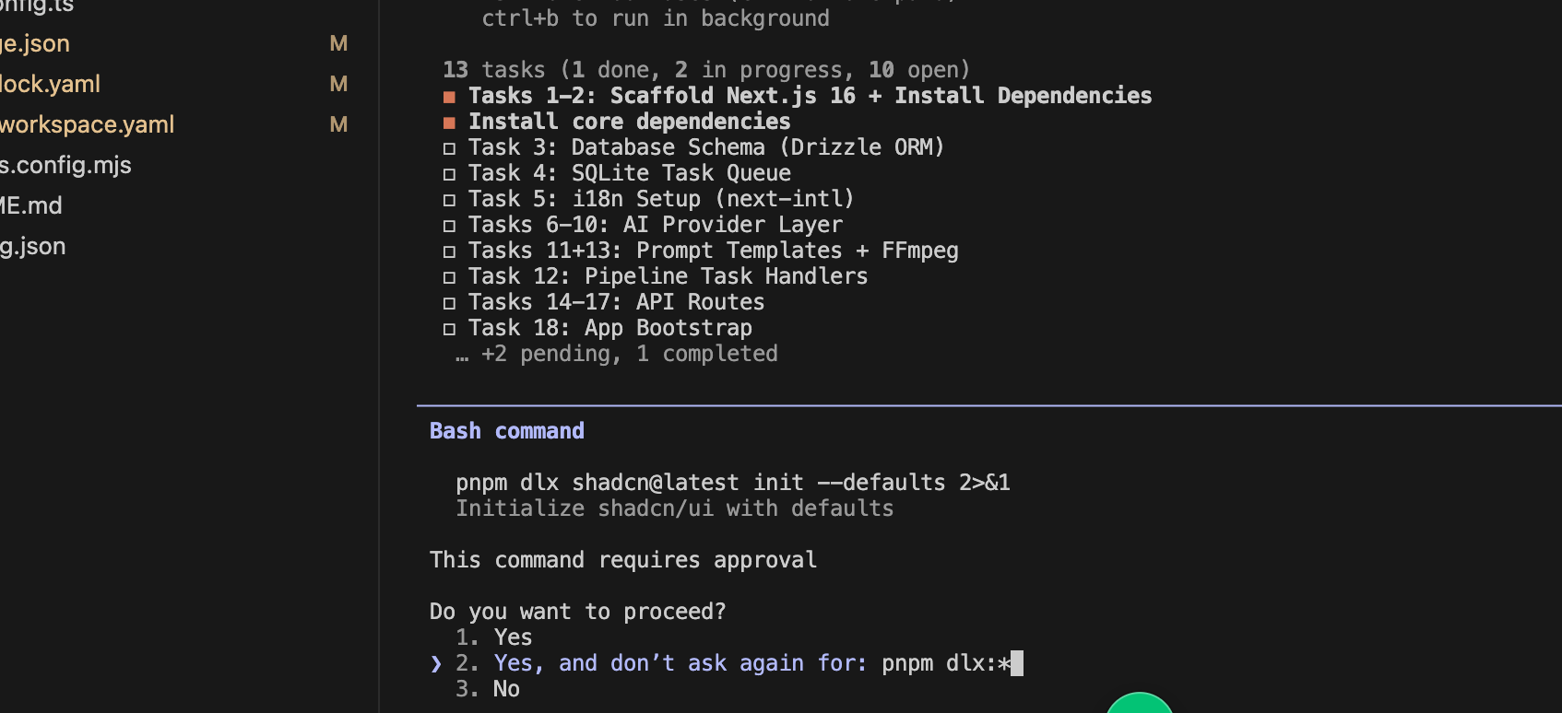Click the in-progress marker for Tasks 1-2

pos(449,97)
